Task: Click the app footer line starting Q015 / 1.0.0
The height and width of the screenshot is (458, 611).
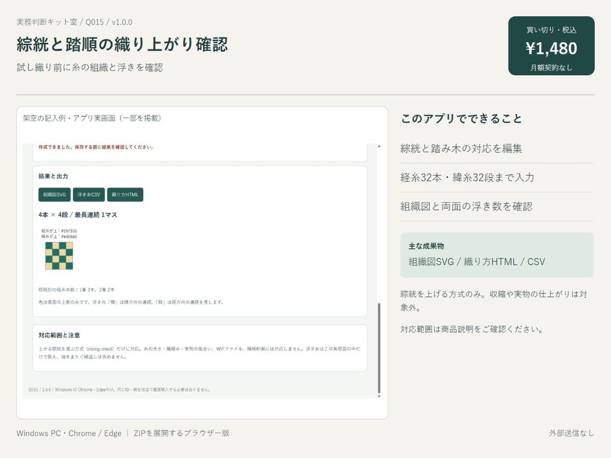Action: click(x=119, y=389)
